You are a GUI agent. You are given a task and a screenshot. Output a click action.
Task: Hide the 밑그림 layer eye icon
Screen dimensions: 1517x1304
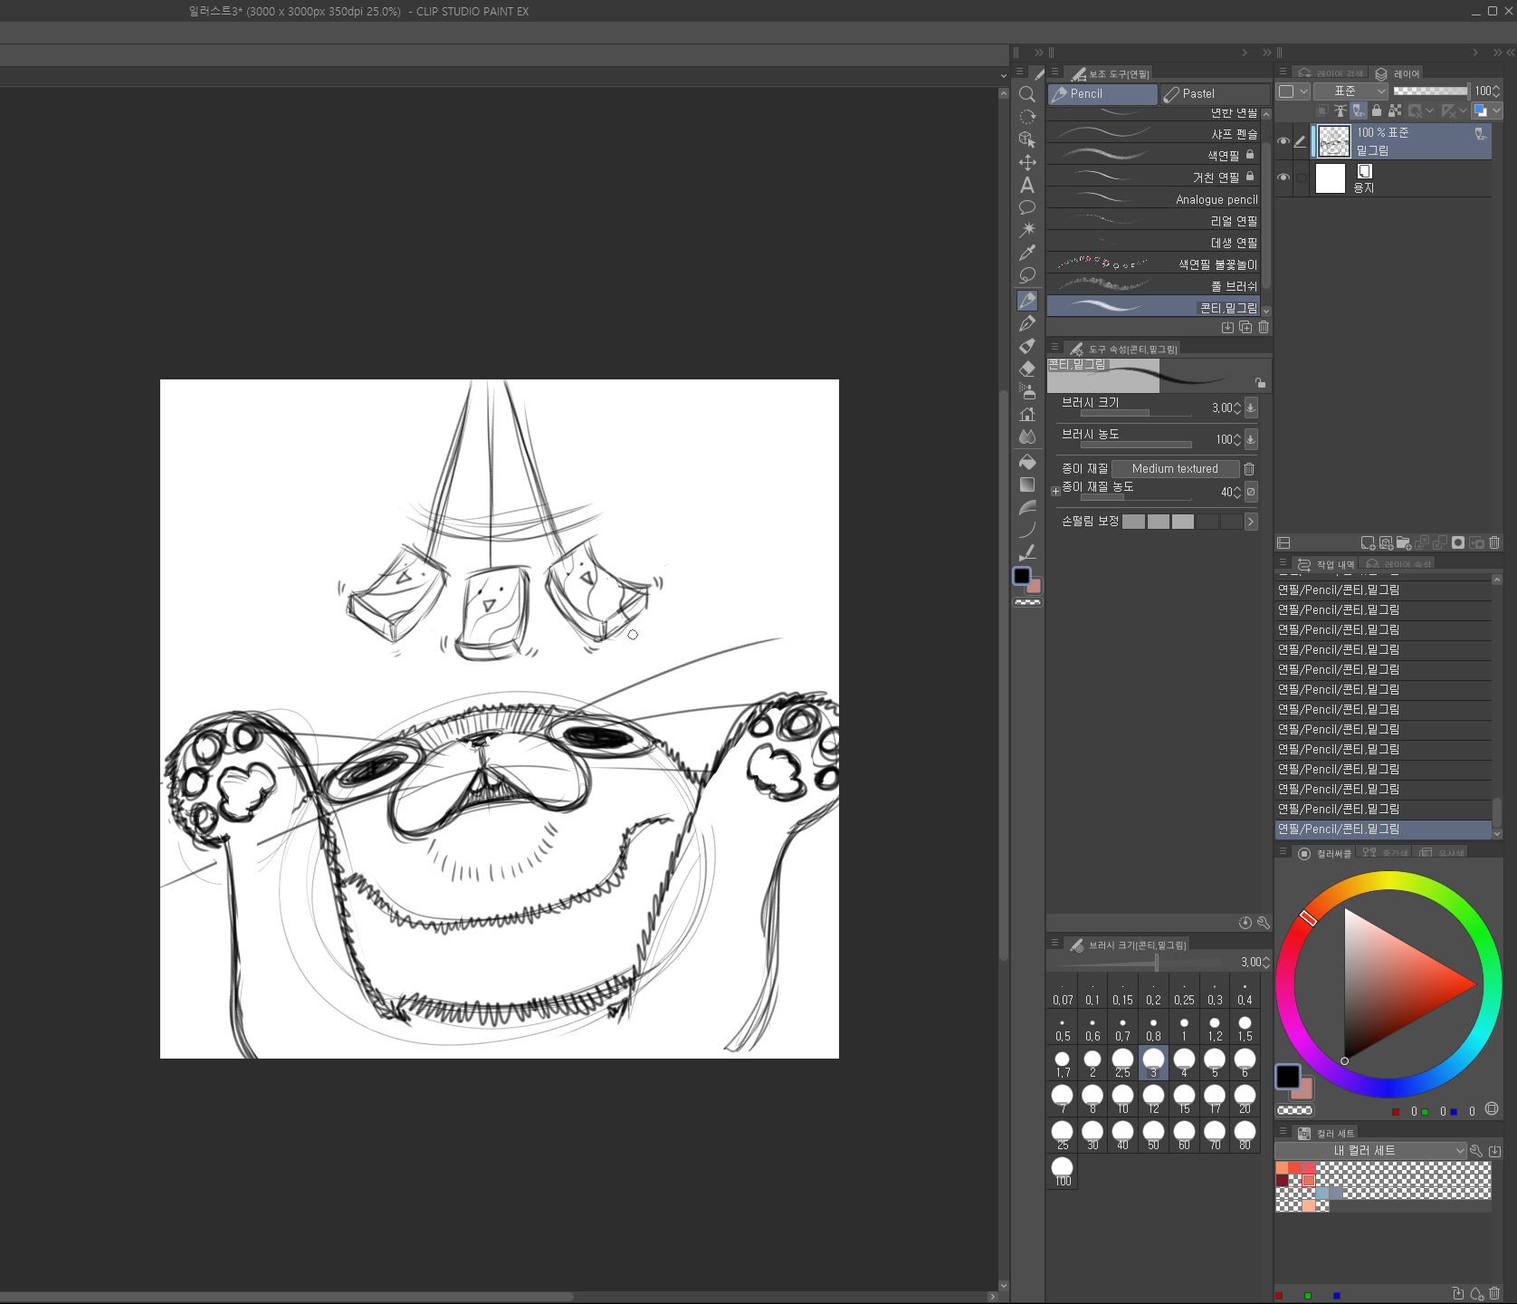(1283, 141)
